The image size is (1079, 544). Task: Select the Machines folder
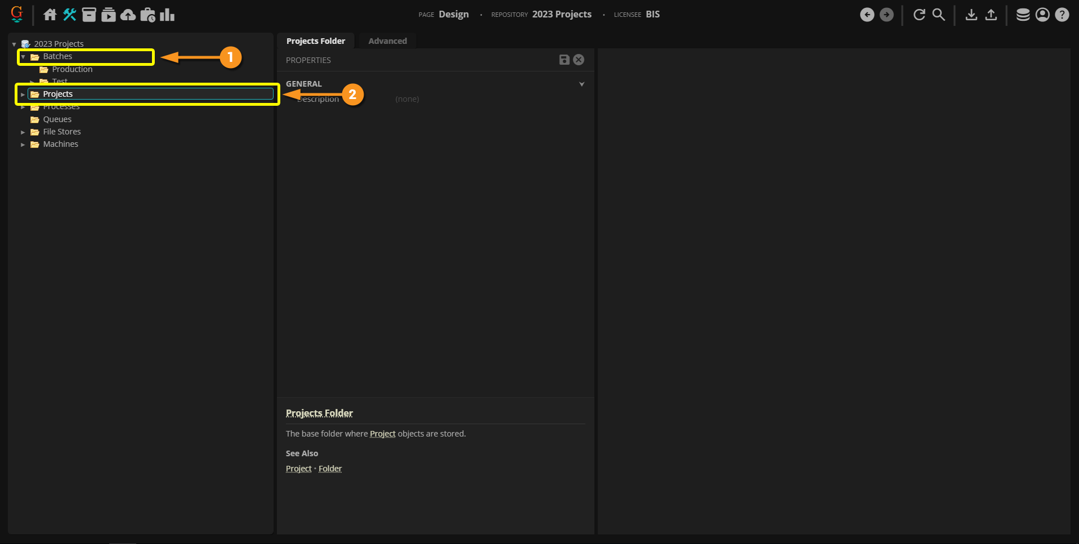click(61, 144)
